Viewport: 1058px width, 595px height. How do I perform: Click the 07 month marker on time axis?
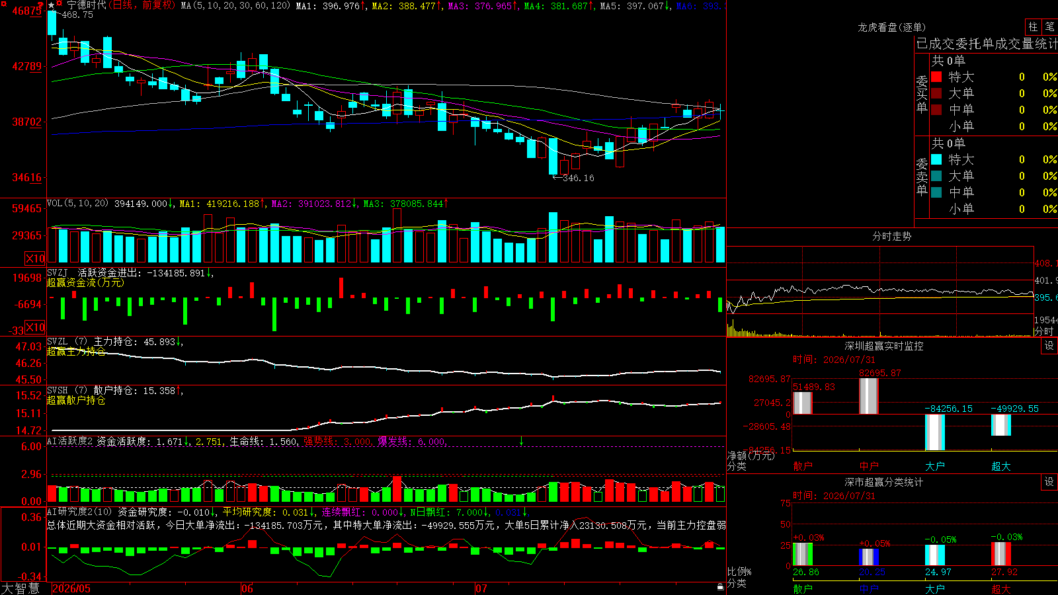tap(481, 588)
